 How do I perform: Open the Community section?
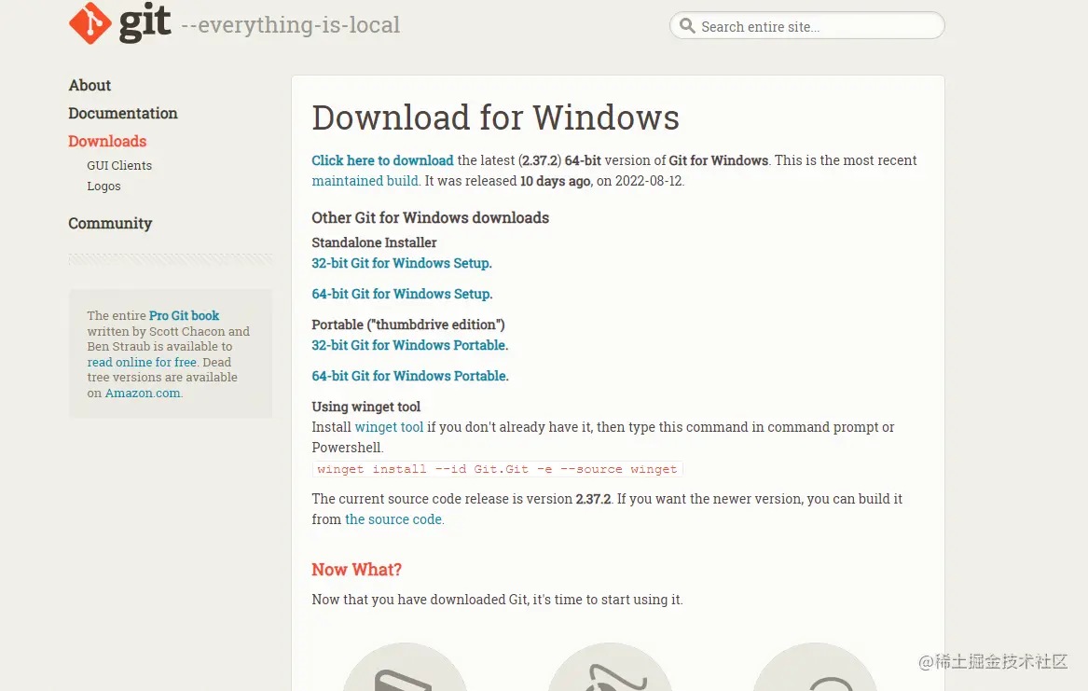[x=110, y=224]
